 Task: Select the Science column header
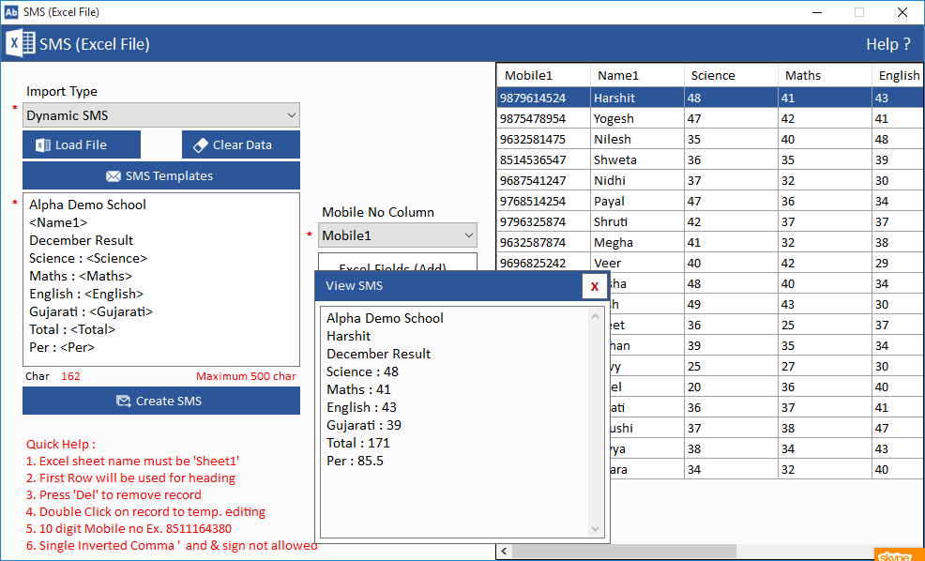730,76
